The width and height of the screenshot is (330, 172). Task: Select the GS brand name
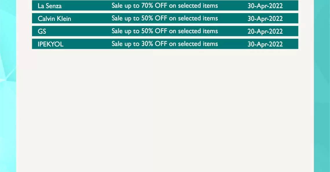click(42, 32)
